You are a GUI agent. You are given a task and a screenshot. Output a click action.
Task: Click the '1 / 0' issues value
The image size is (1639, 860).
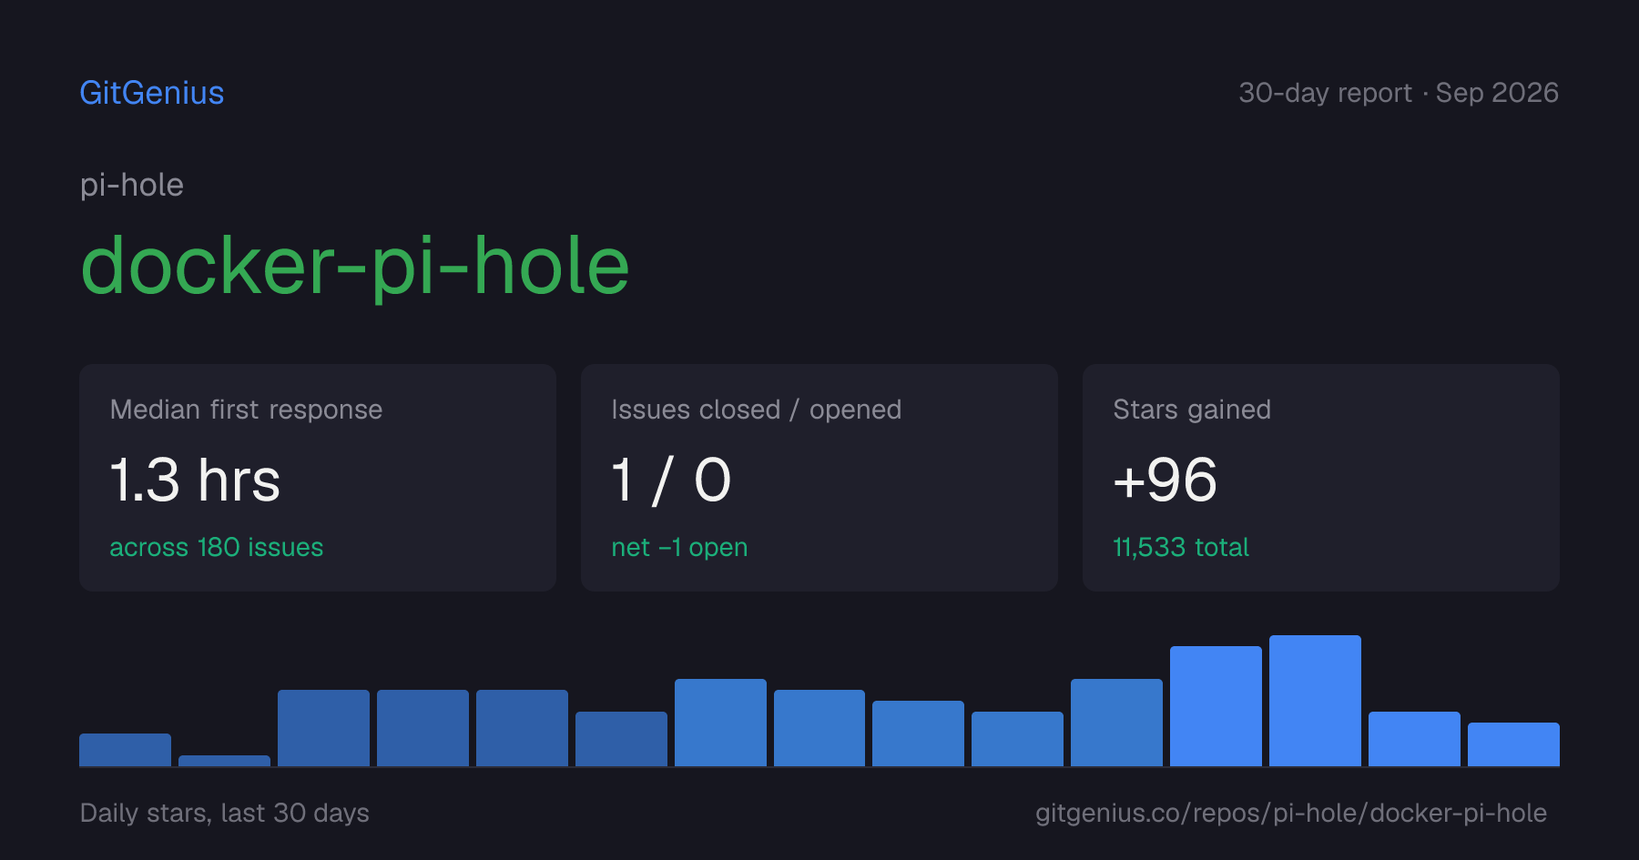(672, 480)
